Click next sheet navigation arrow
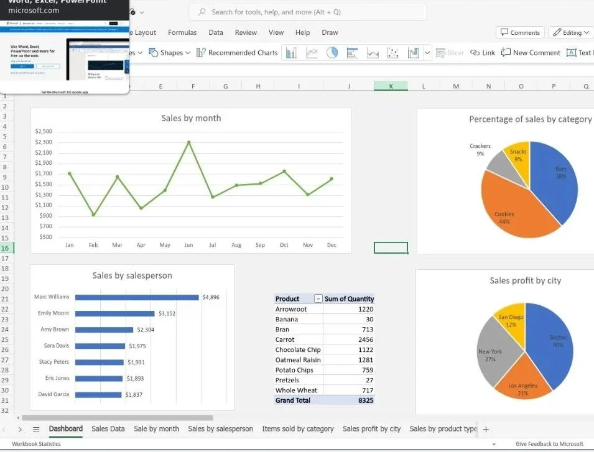594x452 pixels. [x=20, y=429]
